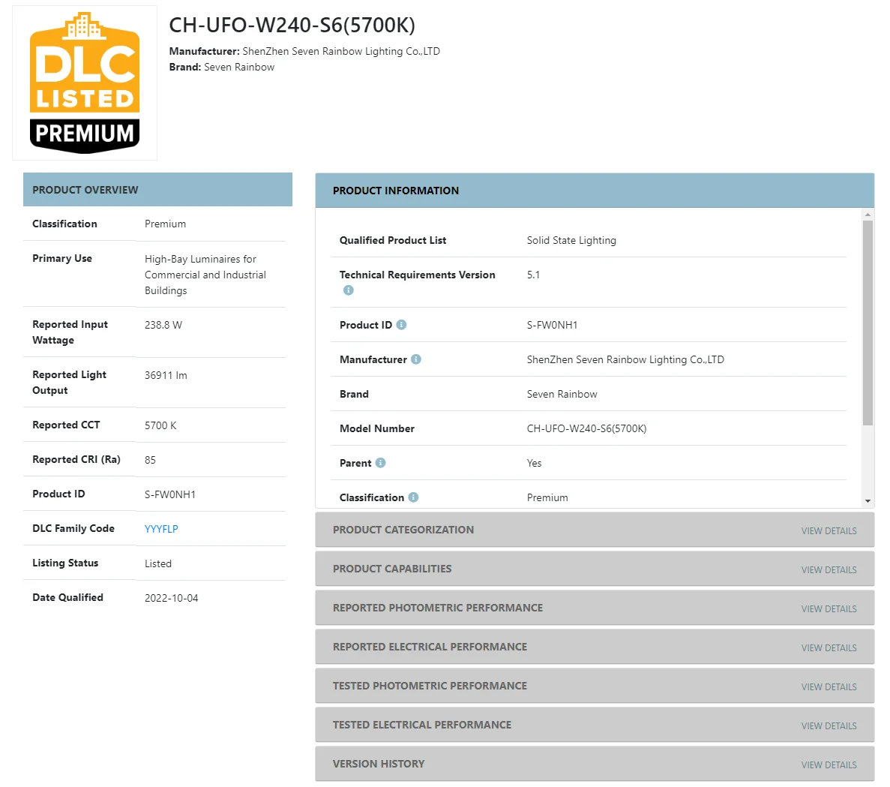
Task: Click the Product Overview panel header
Action: click(x=157, y=190)
